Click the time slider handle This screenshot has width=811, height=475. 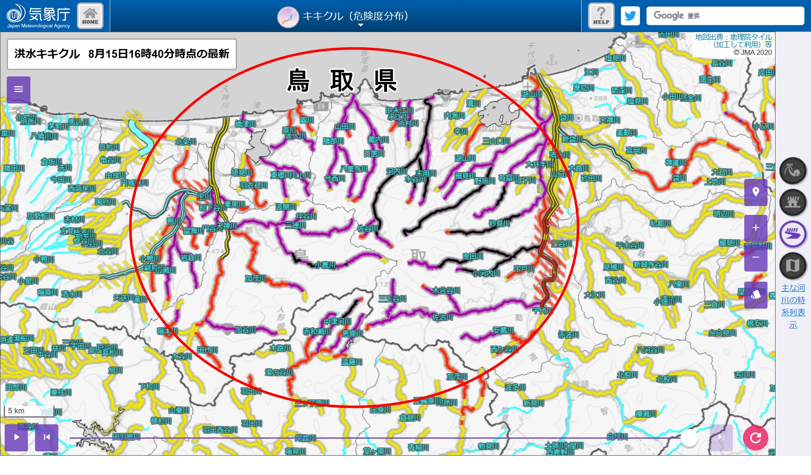(x=689, y=438)
